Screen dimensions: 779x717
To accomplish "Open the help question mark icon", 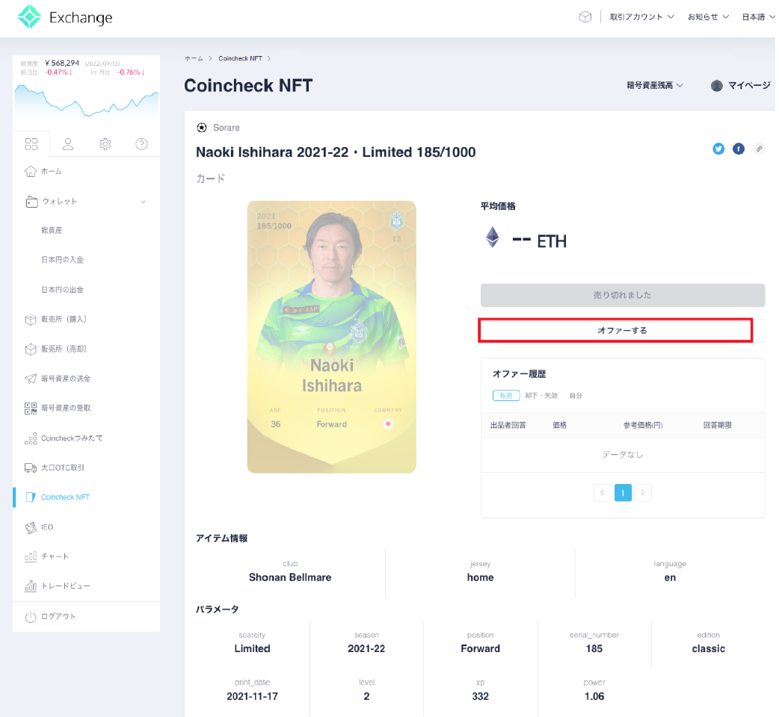I will point(141,144).
